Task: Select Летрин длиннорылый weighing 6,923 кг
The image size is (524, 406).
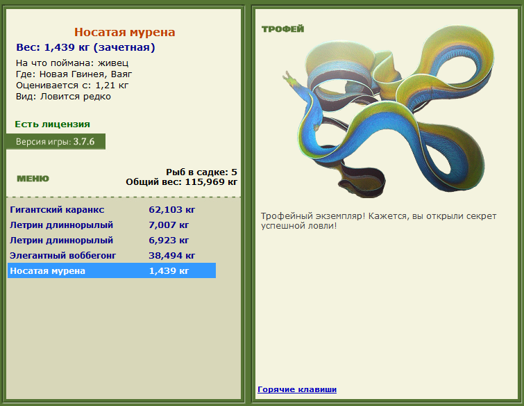Action: click(x=112, y=241)
